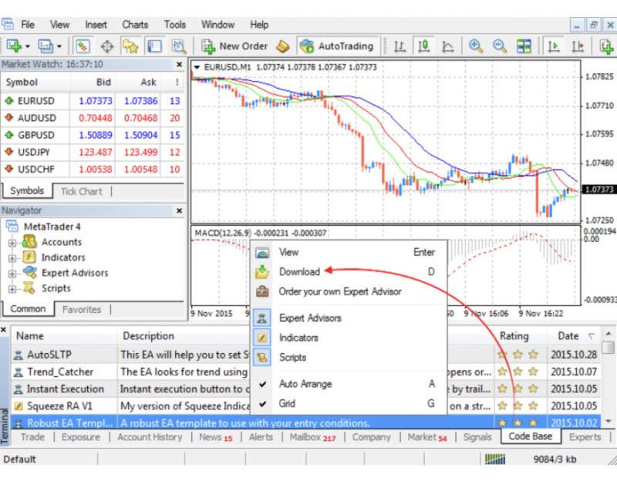Toggle the Navigator star-folder icon
This screenshot has width=617, height=485.
point(130,46)
